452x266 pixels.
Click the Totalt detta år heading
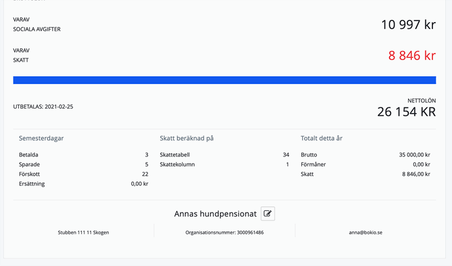[321, 138]
